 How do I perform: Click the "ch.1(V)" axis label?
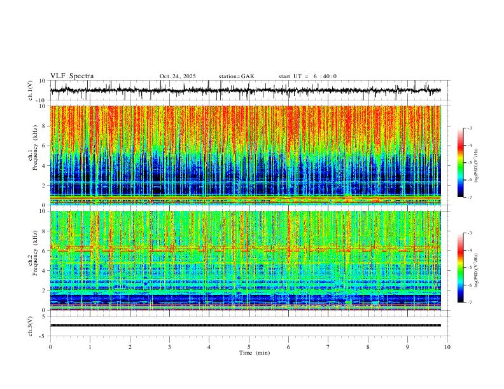point(31,90)
